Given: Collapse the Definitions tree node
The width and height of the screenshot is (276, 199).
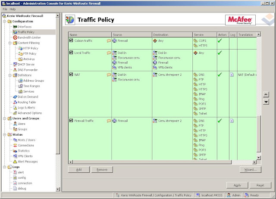Looking at the screenshot, I should coord(10,75).
